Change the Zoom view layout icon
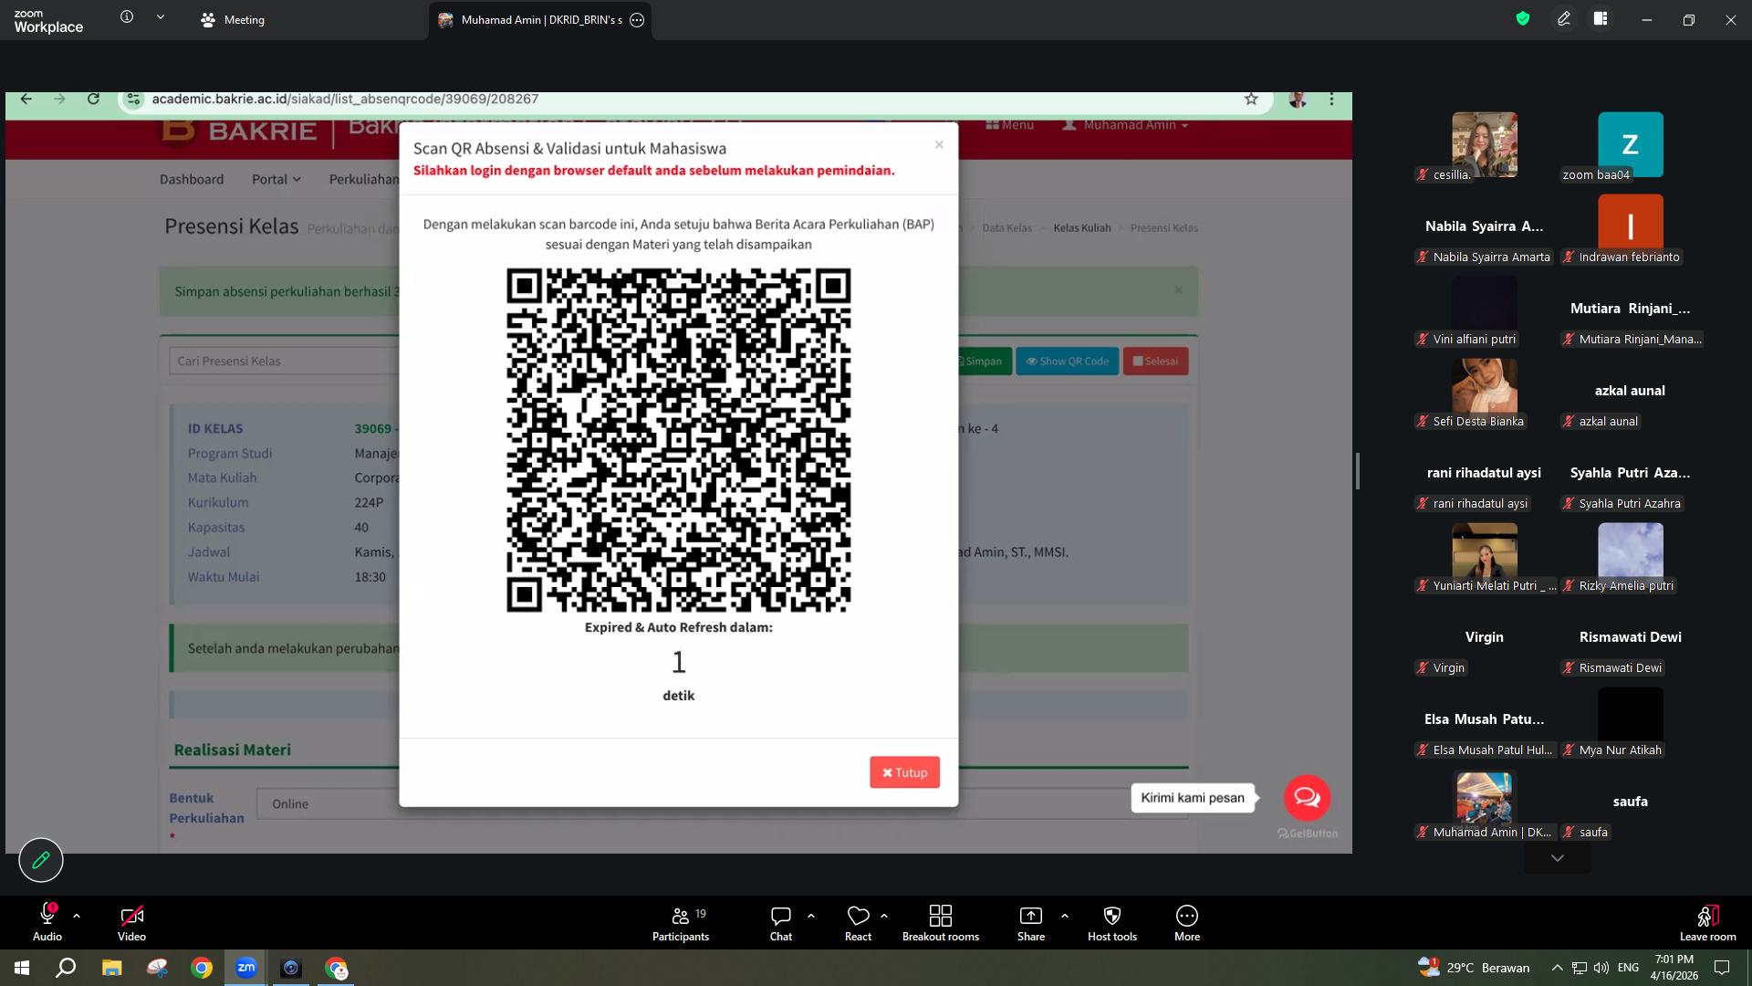Screen dimensions: 1752x986 click(1601, 18)
